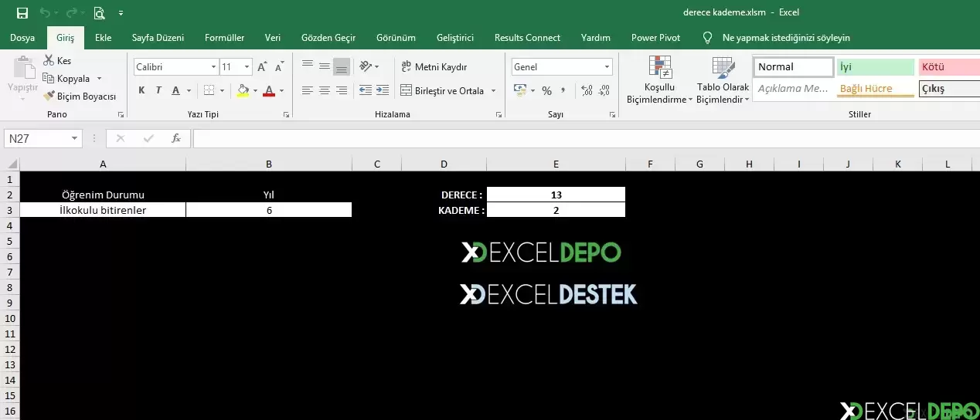Open the Formüller ribbon tab

(225, 37)
